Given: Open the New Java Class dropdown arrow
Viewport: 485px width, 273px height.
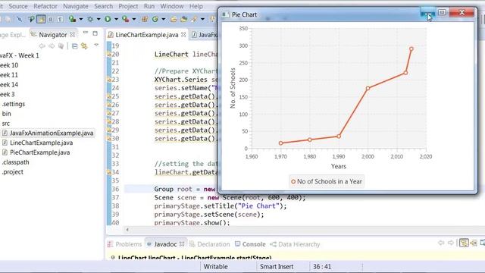Looking at the screenshot, I should click(164, 19).
